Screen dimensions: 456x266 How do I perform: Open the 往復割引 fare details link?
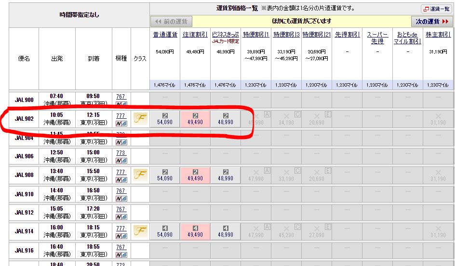[195, 35]
